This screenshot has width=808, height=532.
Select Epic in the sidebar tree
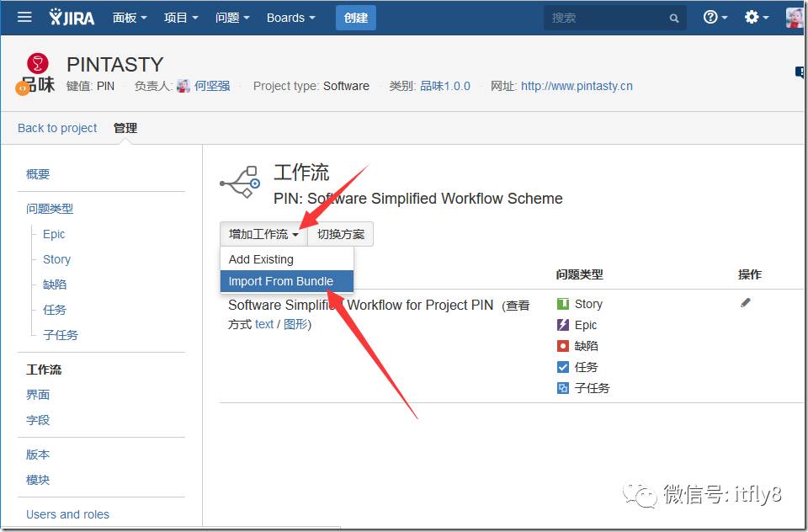point(54,234)
